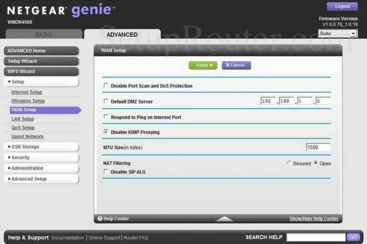Expand the USB Storage section
This screenshot has height=244, width=367.
pos(23,146)
